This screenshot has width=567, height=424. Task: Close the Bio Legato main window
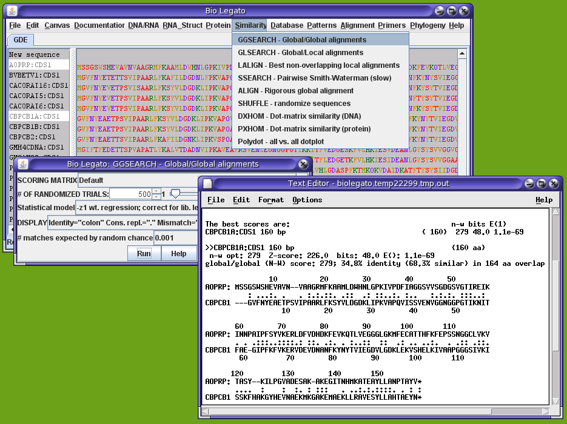pyautogui.click(x=463, y=11)
